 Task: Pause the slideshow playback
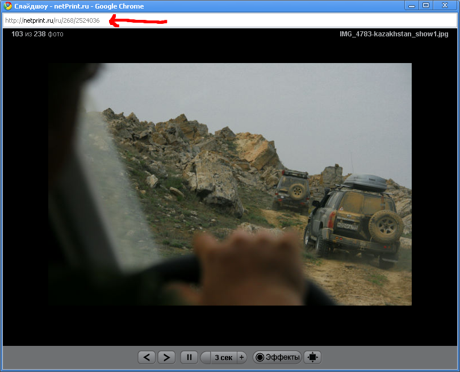pos(189,357)
